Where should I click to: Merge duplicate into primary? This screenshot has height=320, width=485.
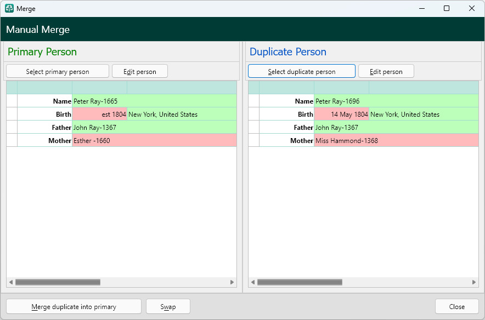point(74,306)
